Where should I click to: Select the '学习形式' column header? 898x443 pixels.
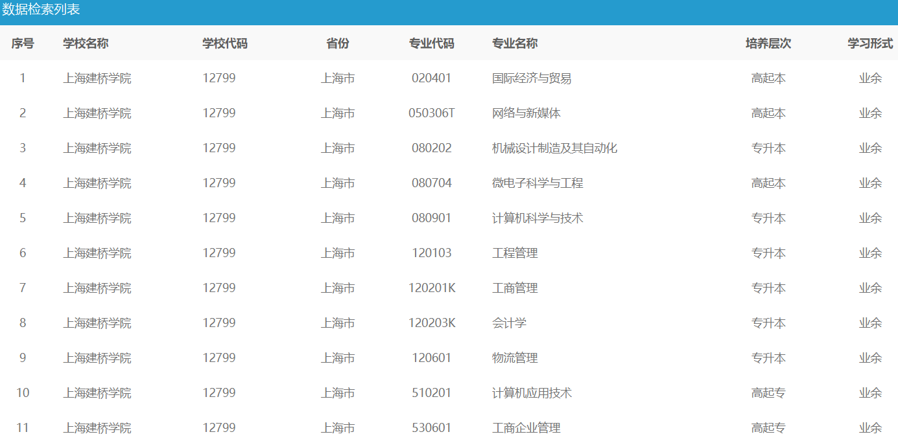coord(870,43)
